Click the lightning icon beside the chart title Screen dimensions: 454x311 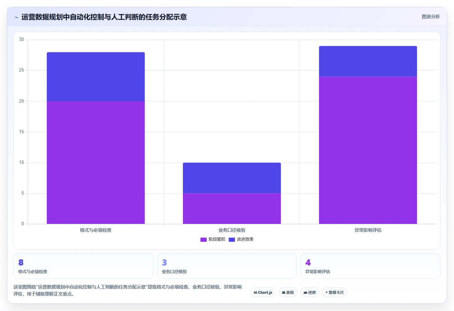[16, 17]
